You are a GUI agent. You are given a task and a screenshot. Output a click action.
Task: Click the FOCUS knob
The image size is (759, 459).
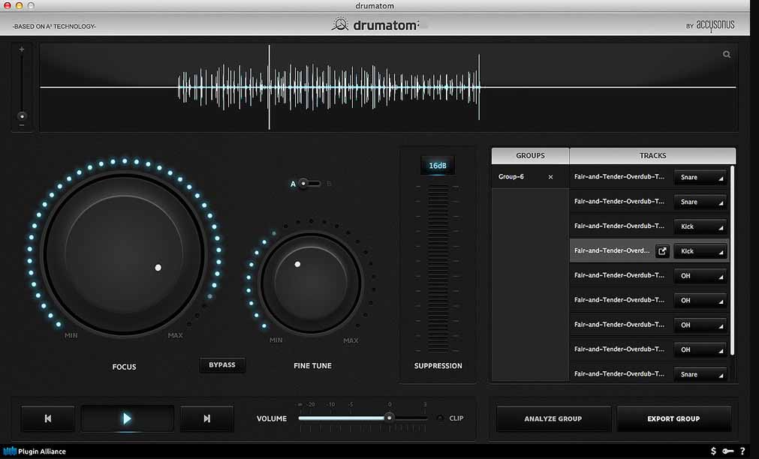(x=124, y=254)
